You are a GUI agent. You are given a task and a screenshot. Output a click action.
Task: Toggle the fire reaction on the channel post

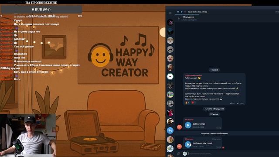point(187,103)
